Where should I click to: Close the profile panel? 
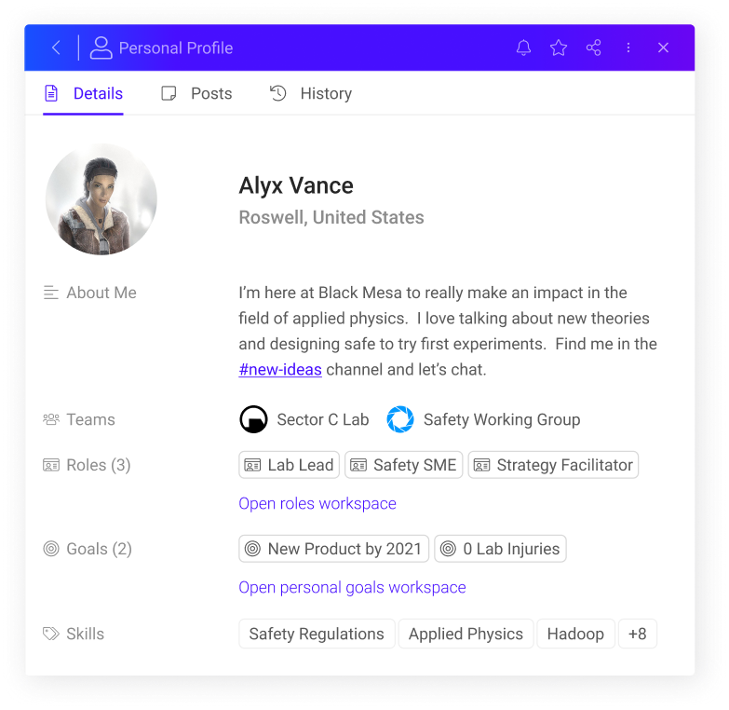click(663, 48)
